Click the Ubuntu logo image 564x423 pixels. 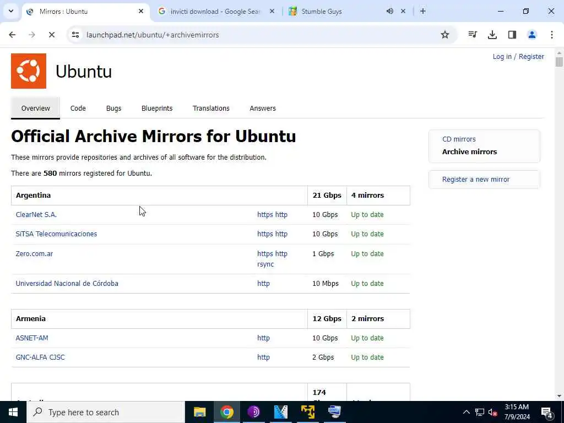pos(29,71)
